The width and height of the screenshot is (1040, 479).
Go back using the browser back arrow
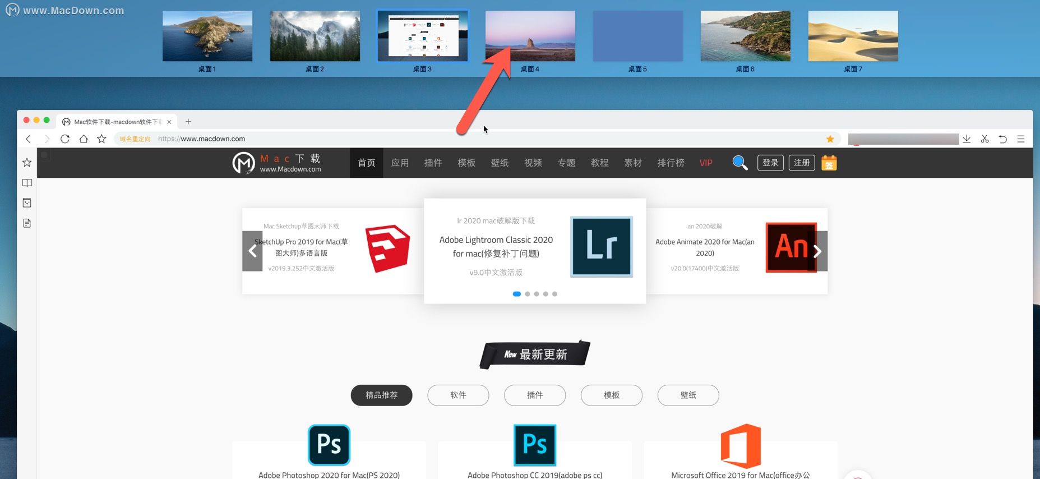29,139
